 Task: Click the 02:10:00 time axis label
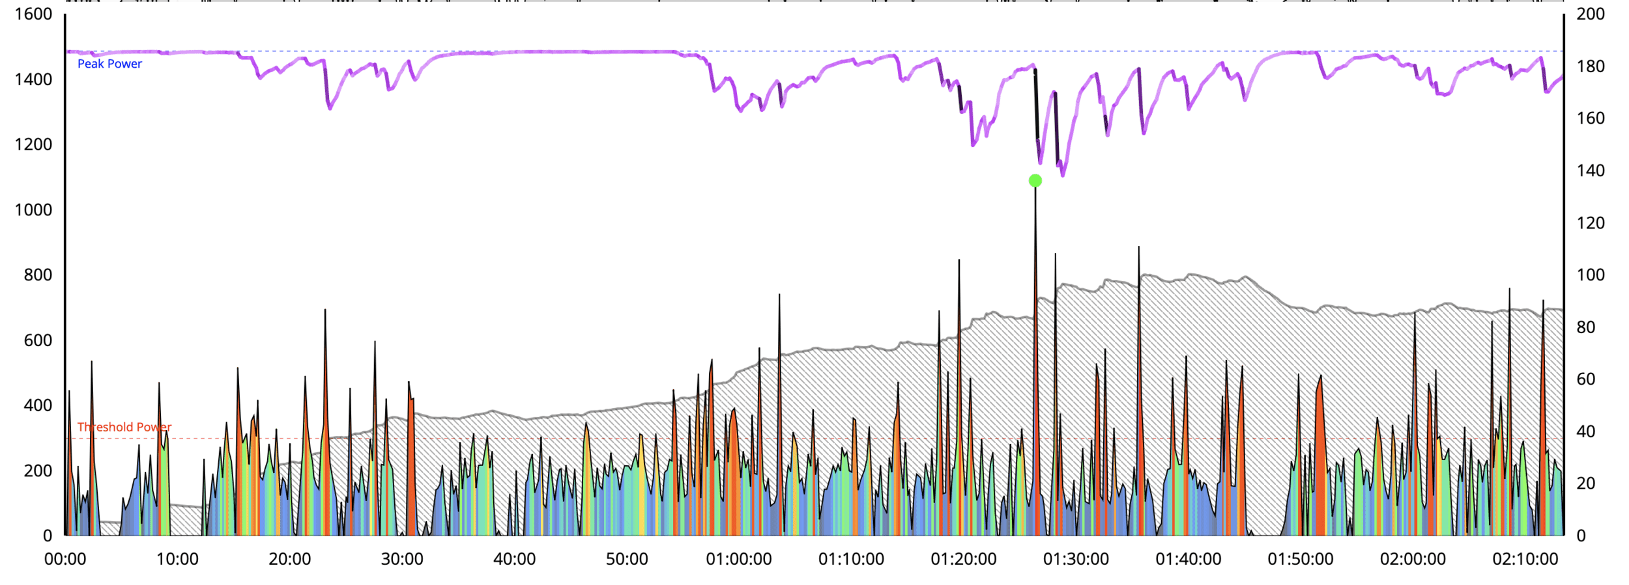[1525, 559]
